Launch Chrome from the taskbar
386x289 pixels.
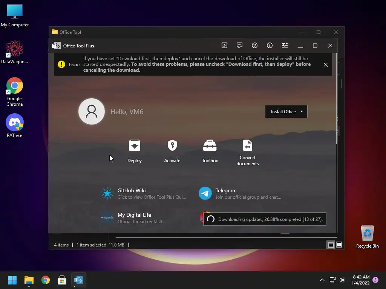(46, 280)
